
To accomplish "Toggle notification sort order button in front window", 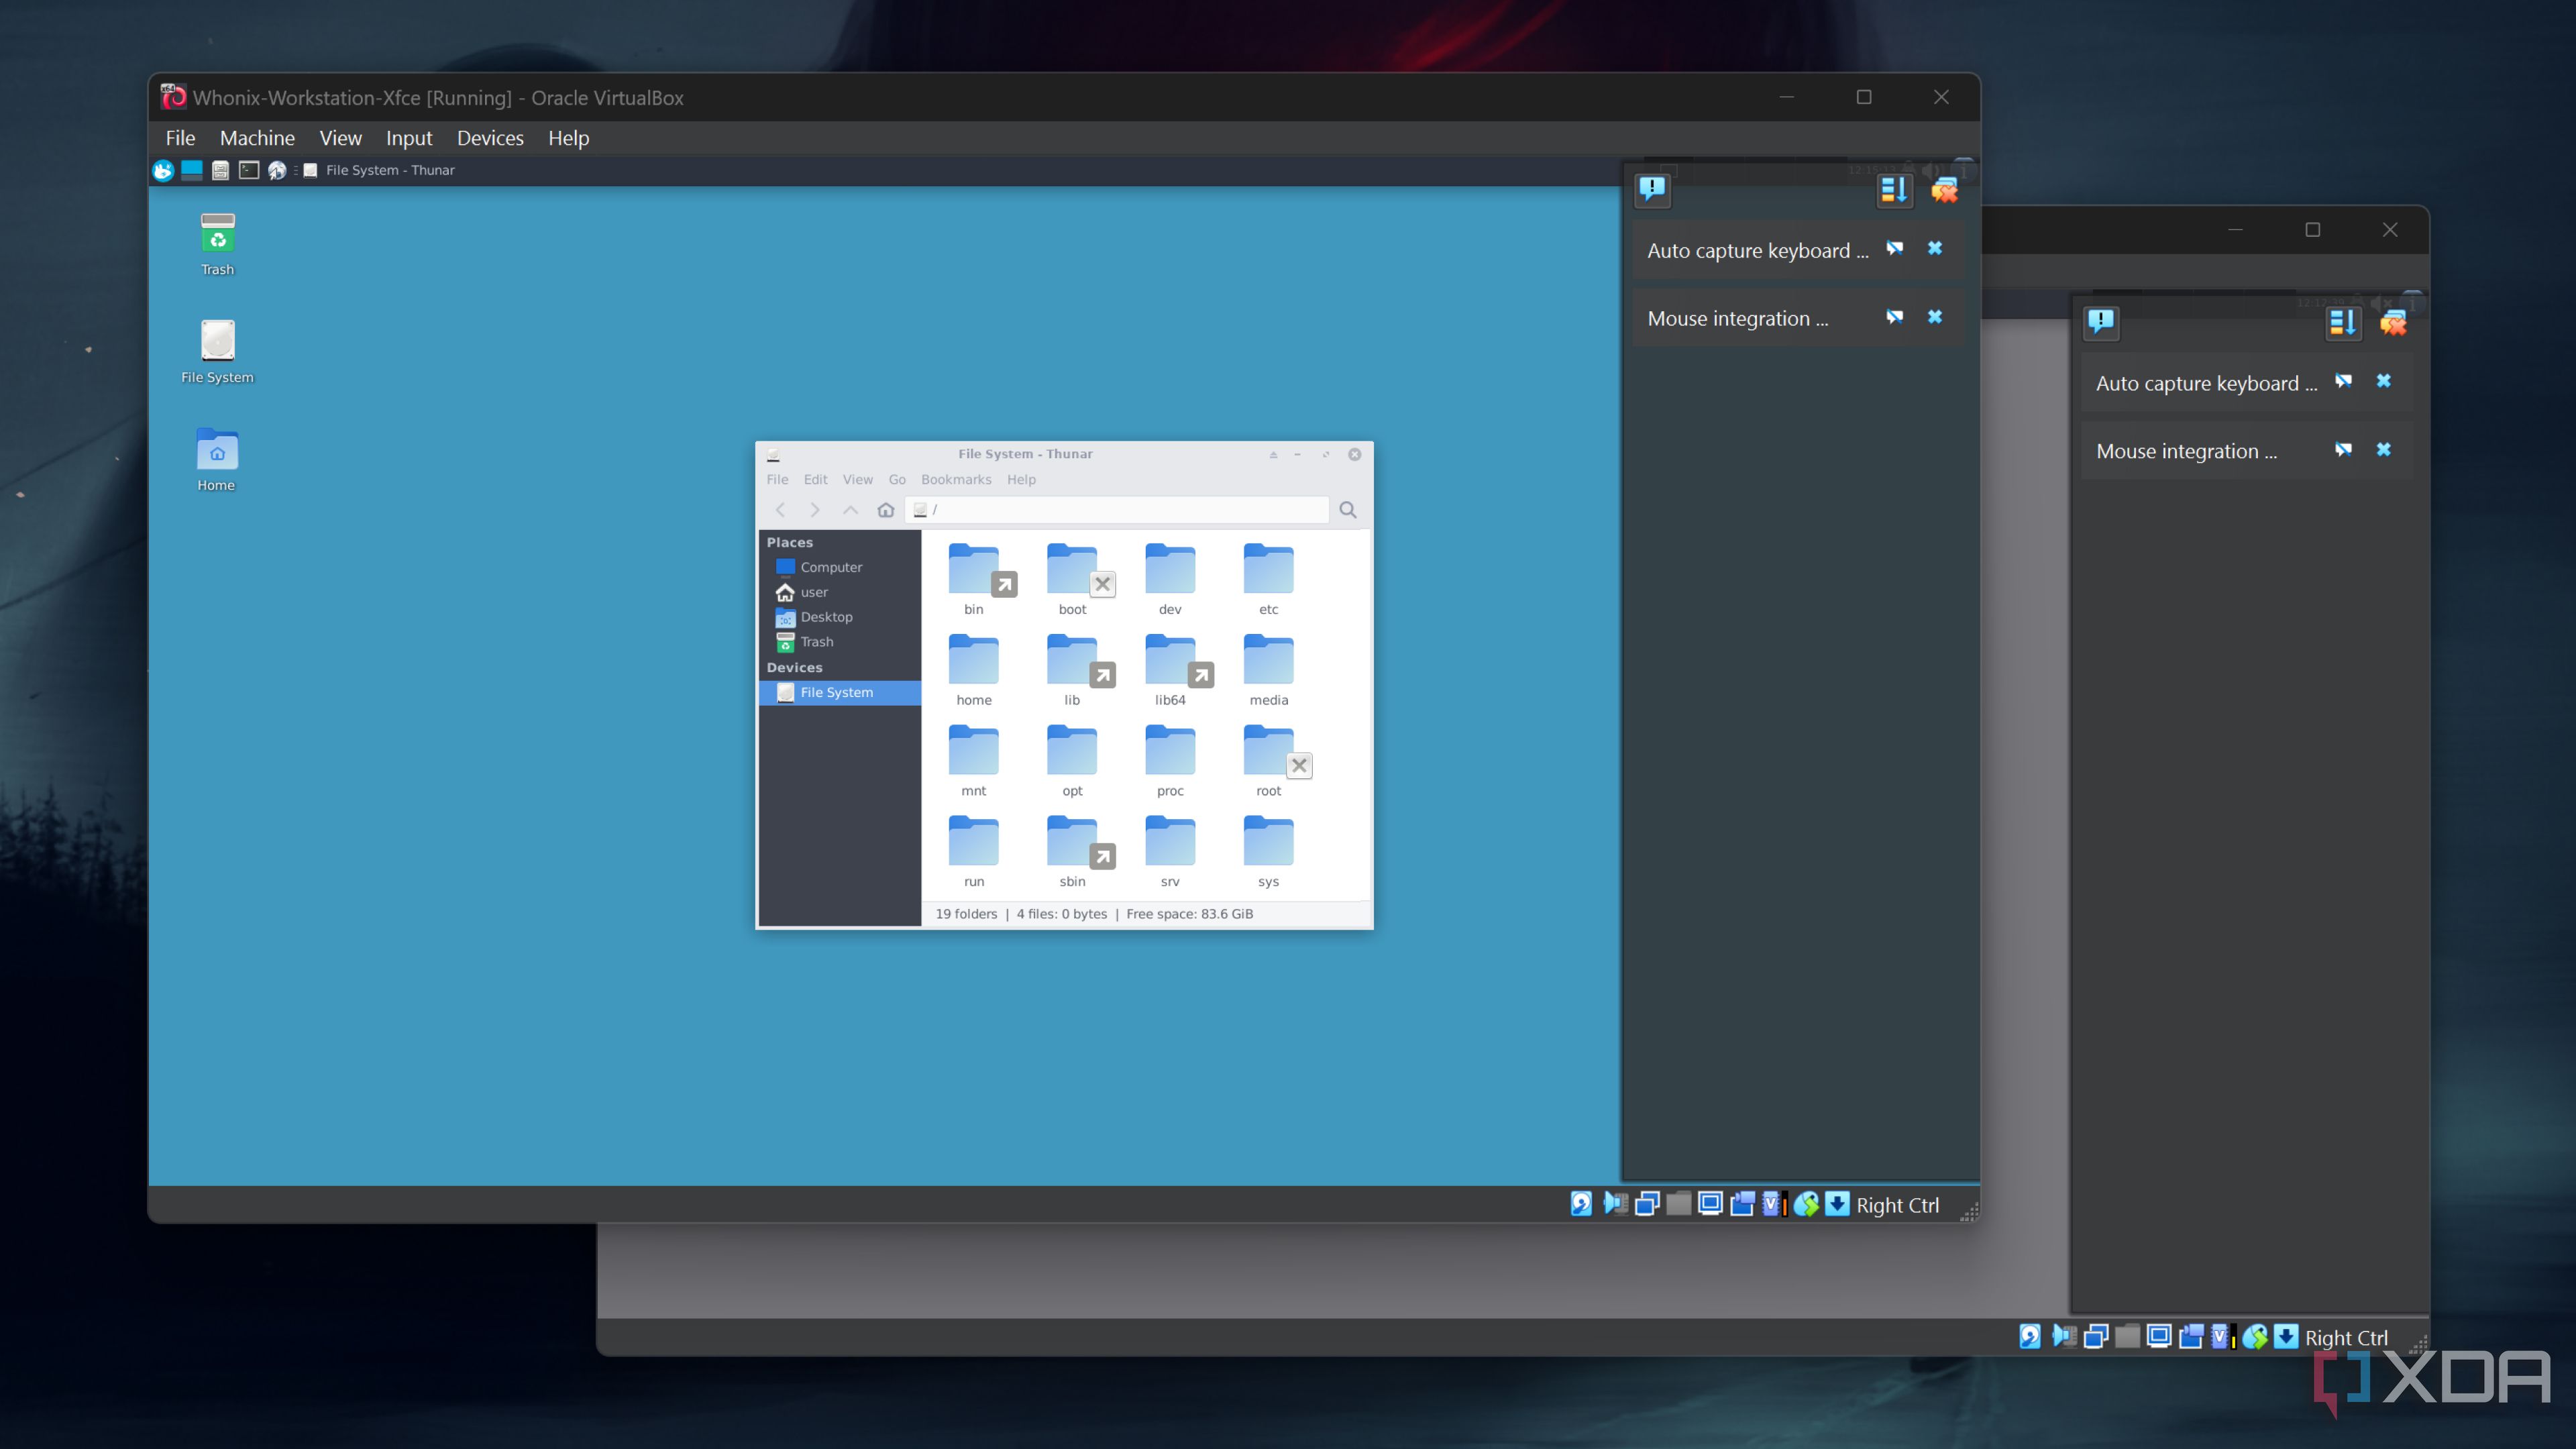I will coord(1893,190).
